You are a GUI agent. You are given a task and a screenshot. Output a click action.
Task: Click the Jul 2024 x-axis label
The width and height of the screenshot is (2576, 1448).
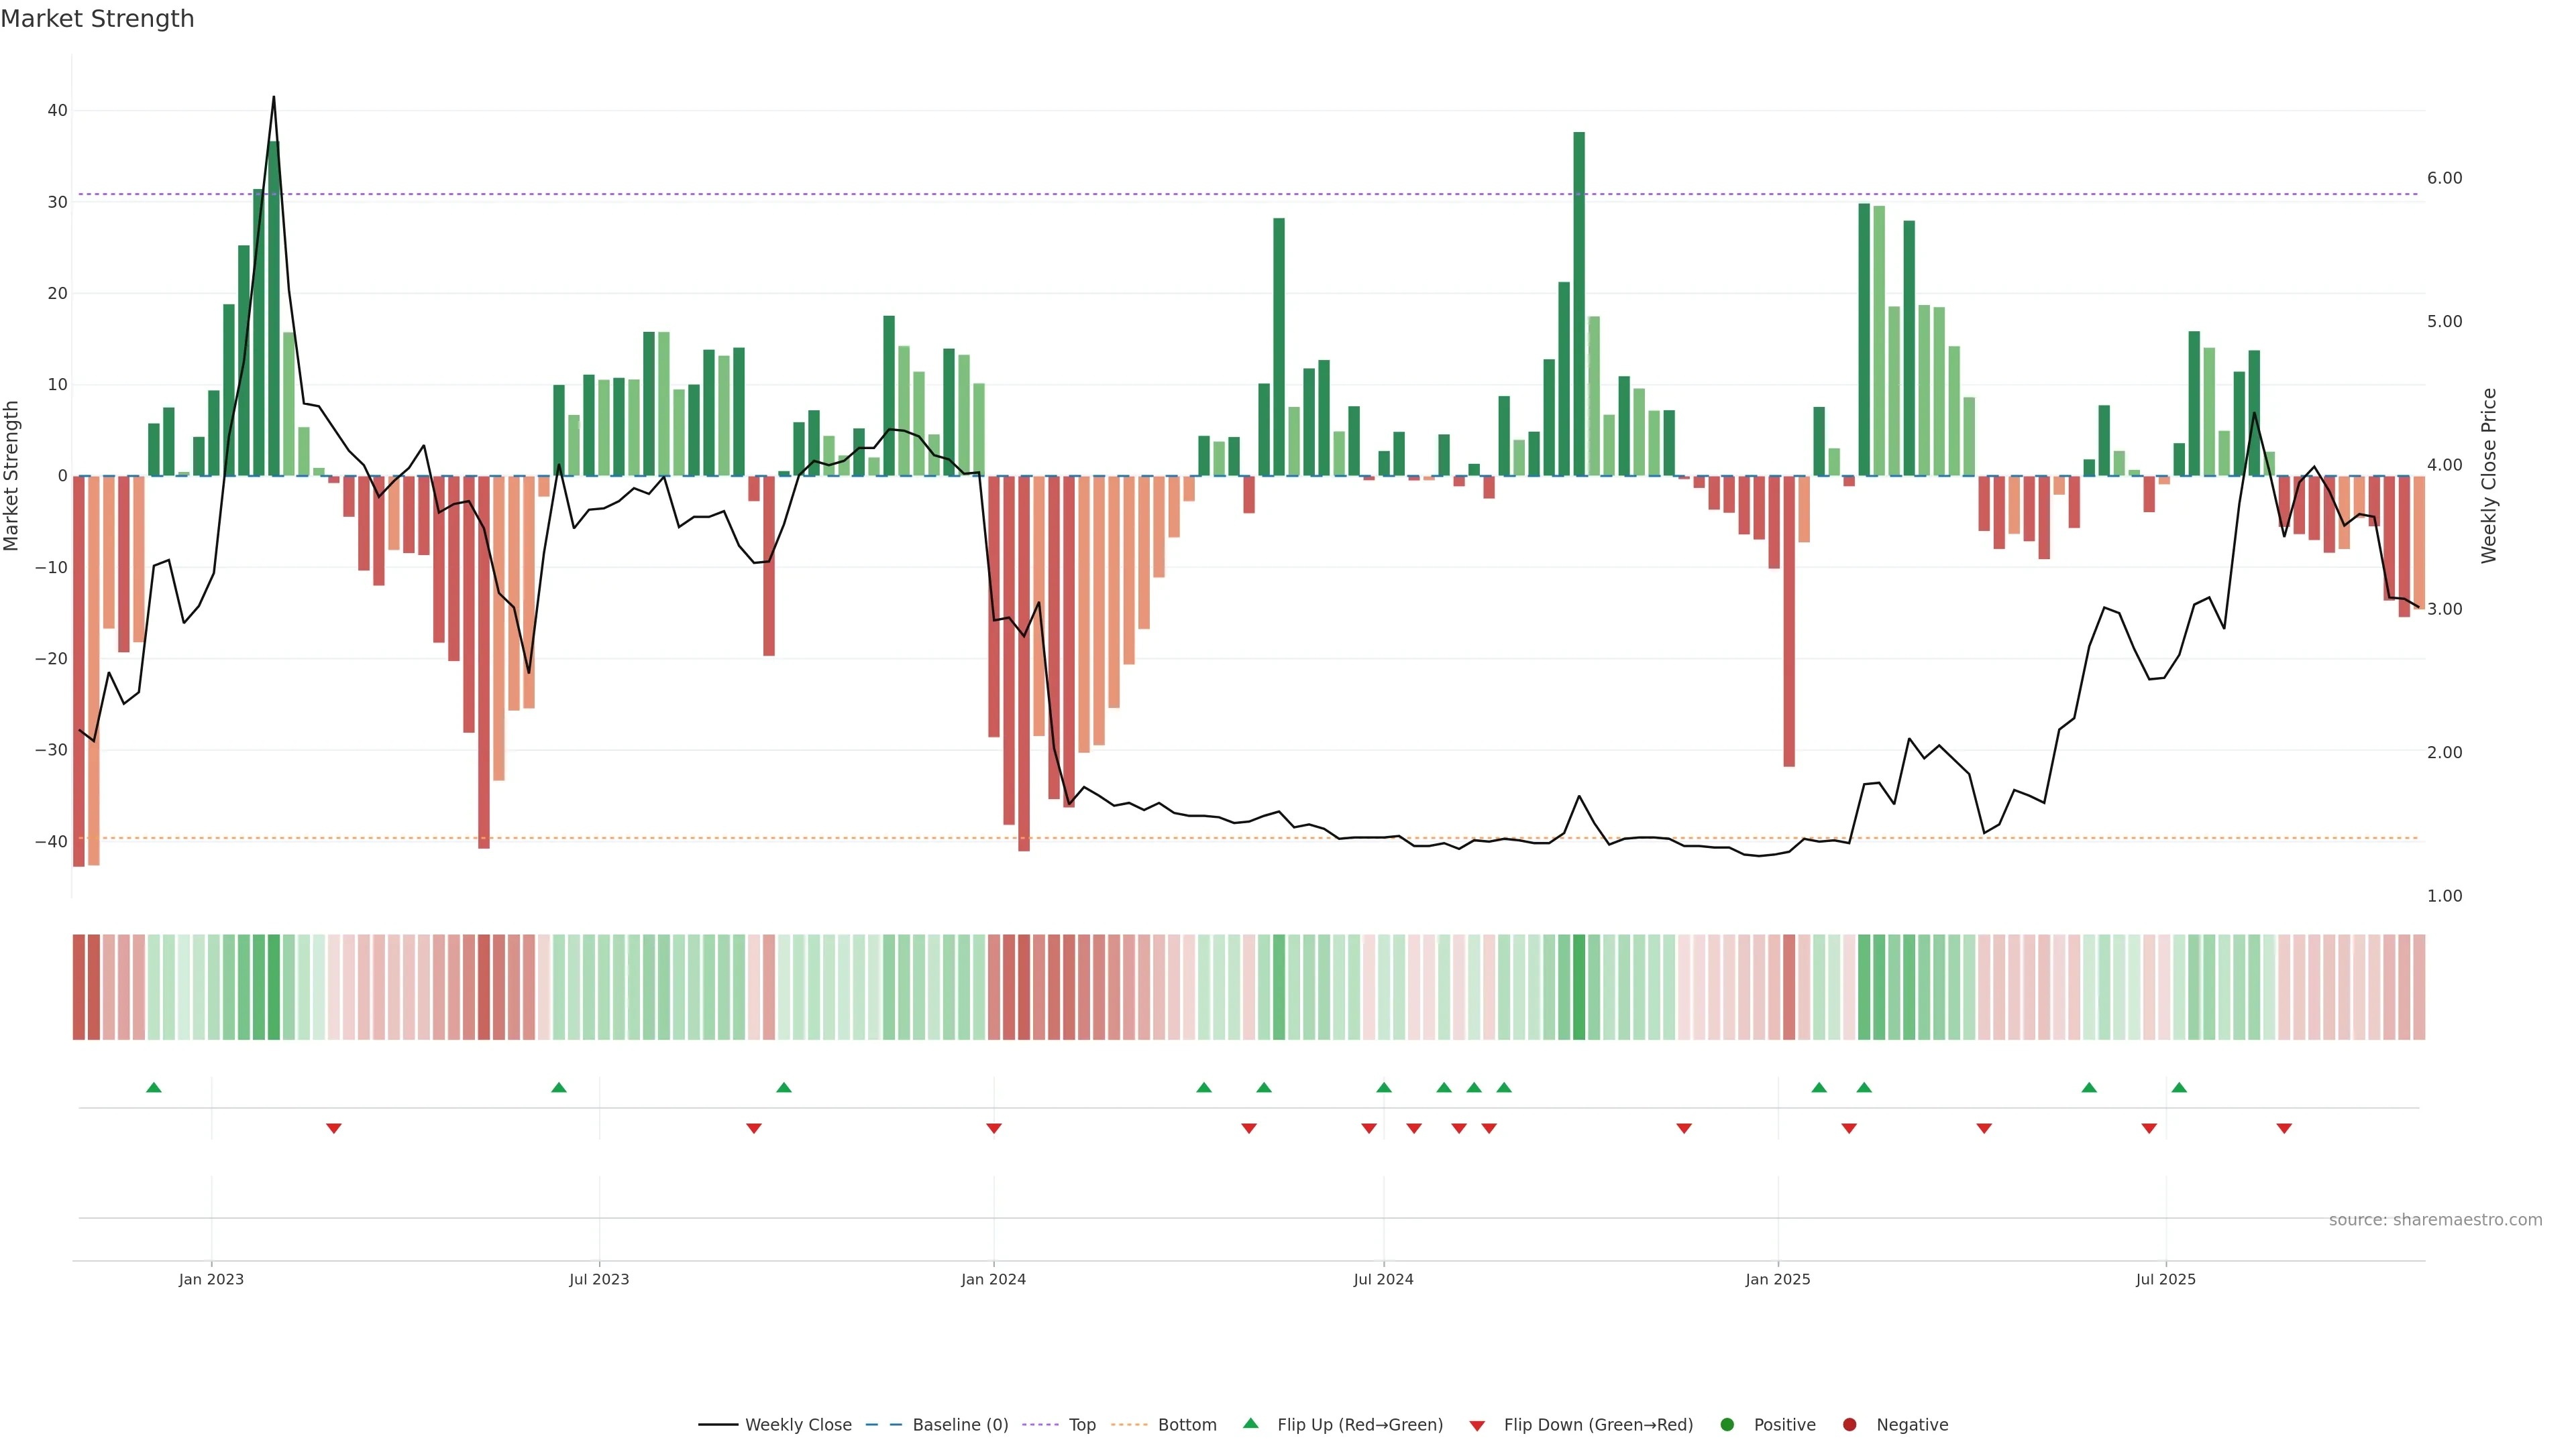1383,1279
